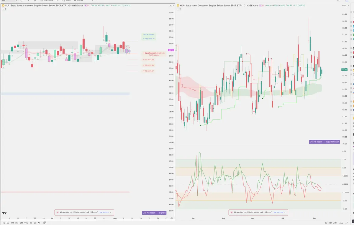The image size is (354, 225).
Task: Click the Replay toolbar button
Action: tap(78, 1)
